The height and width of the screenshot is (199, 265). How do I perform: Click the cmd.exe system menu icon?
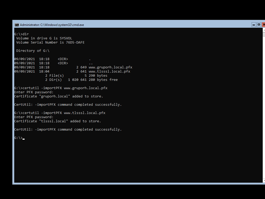click(17, 25)
